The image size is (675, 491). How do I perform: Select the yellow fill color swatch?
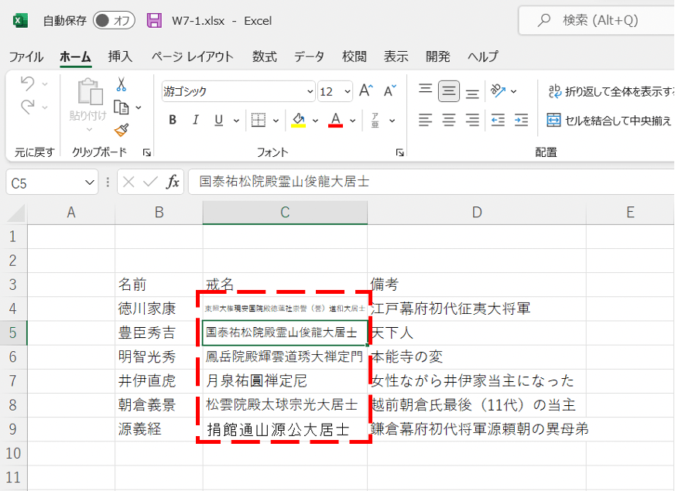(x=297, y=126)
